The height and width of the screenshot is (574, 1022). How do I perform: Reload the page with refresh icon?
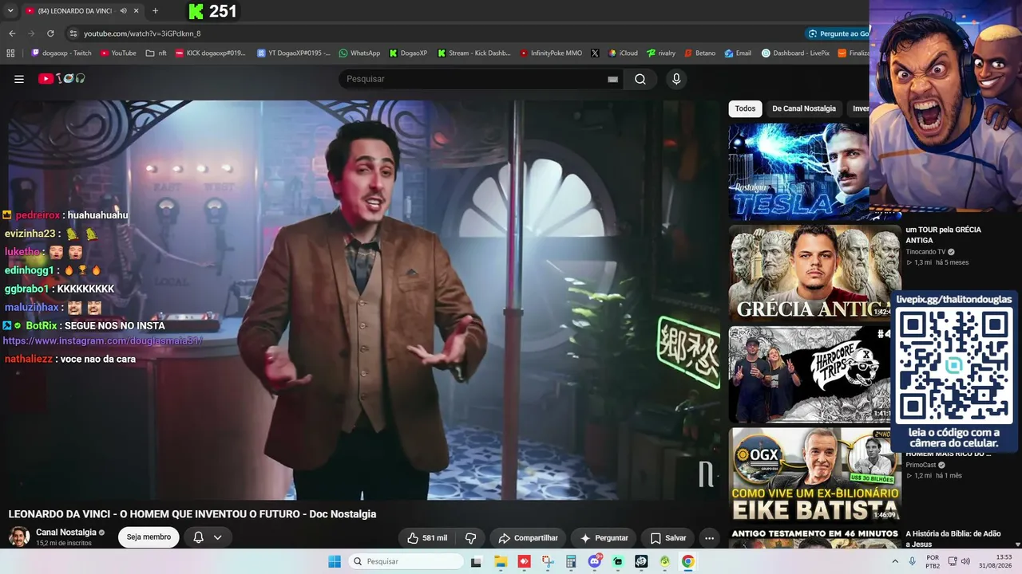tap(50, 33)
